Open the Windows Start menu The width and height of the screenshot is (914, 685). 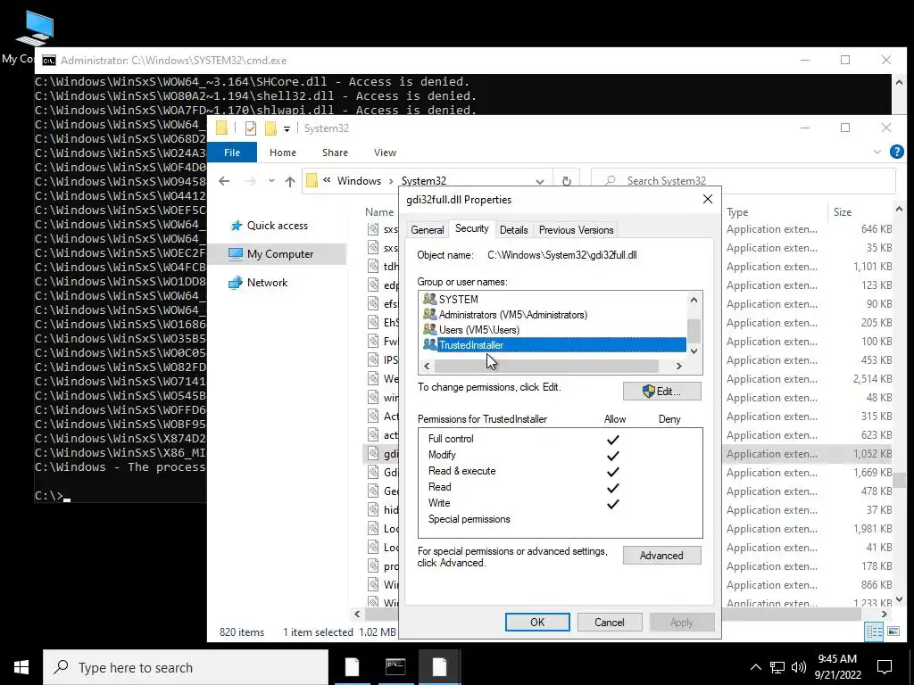21,667
